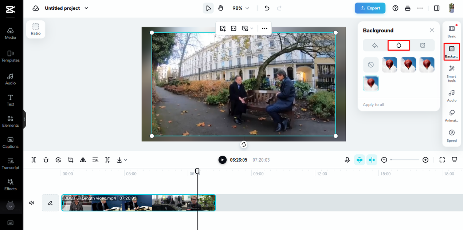Click the split scene icon in timeline toolbar
This screenshot has width=463, height=230.
107,160
